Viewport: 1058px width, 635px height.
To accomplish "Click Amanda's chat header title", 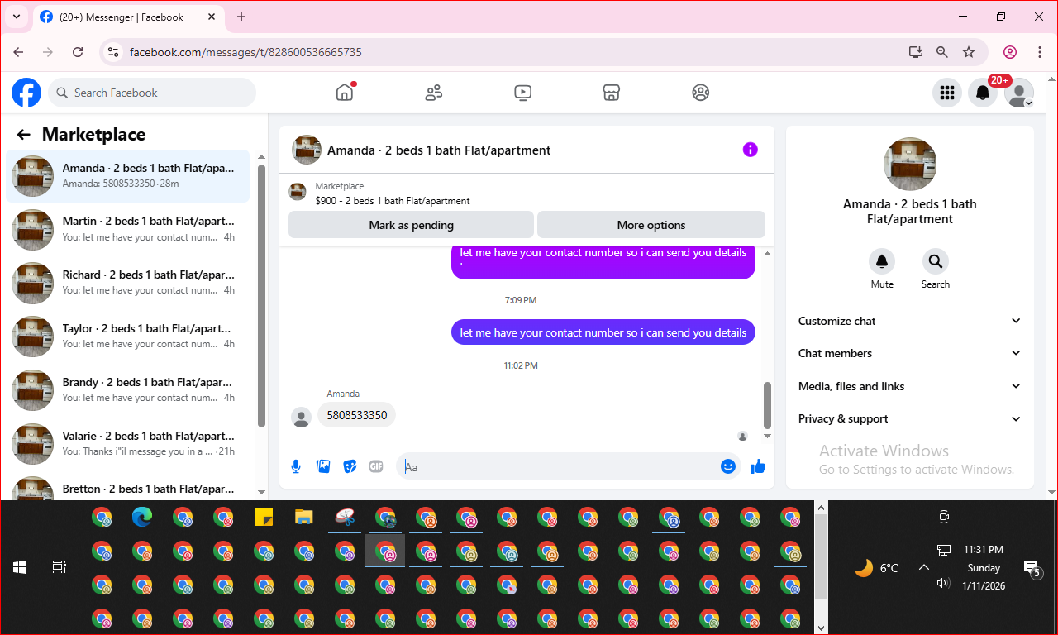I will tap(439, 150).
